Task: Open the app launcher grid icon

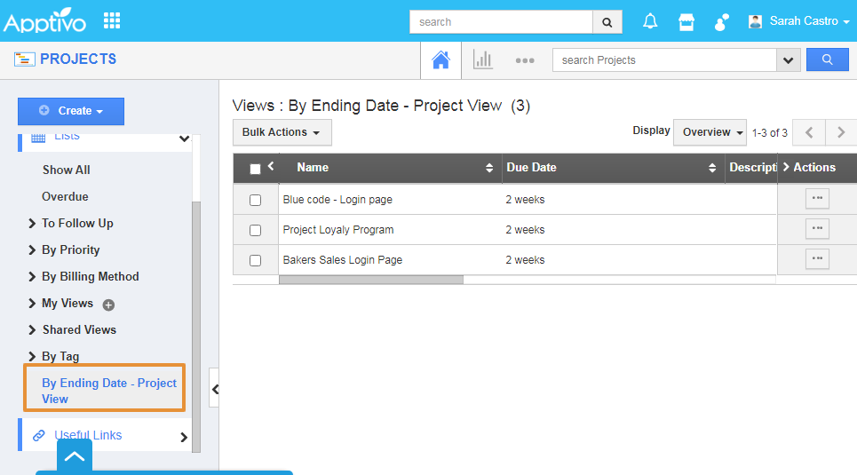Action: pos(112,20)
